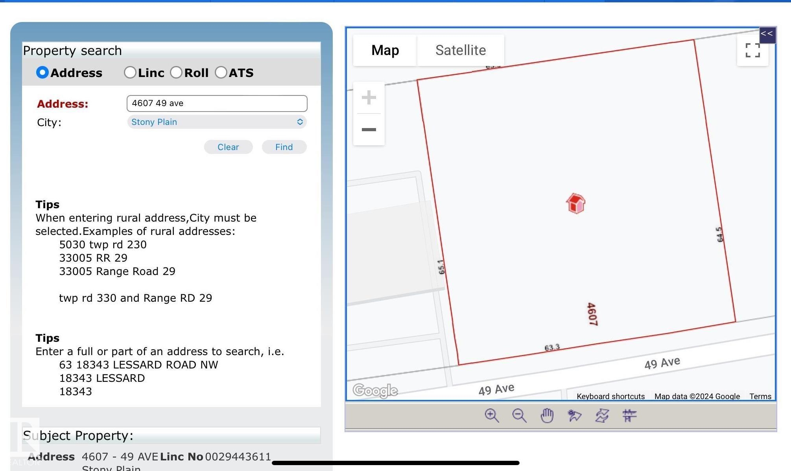Click the Address input field
This screenshot has width=791, height=471.
click(217, 103)
